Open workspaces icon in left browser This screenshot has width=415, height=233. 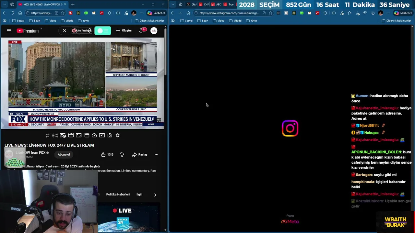point(12,4)
